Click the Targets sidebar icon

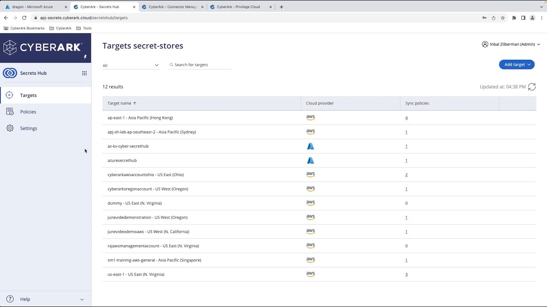click(x=9, y=95)
